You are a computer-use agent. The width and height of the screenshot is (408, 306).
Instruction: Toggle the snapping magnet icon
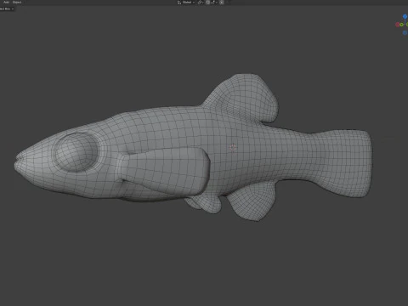(207, 3)
